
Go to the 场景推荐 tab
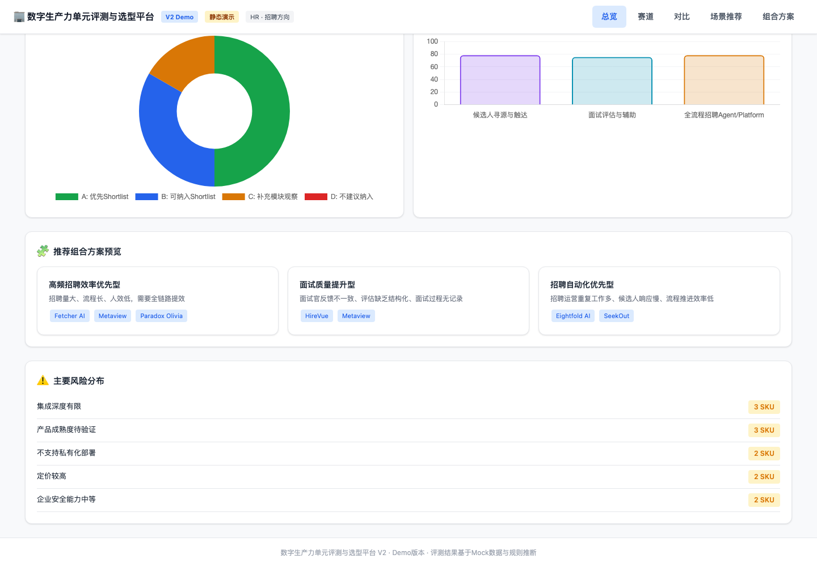point(726,17)
